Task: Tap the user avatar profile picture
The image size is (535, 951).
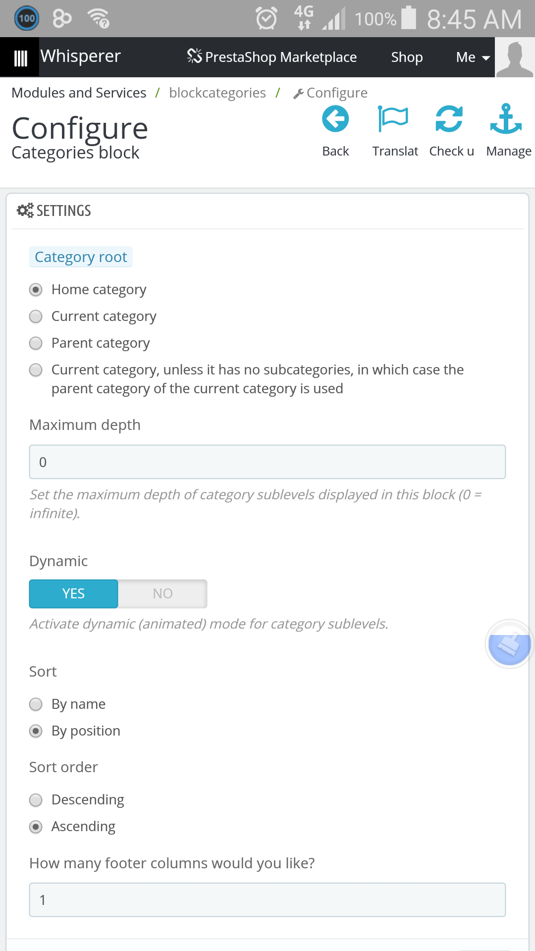Action: pos(515,57)
